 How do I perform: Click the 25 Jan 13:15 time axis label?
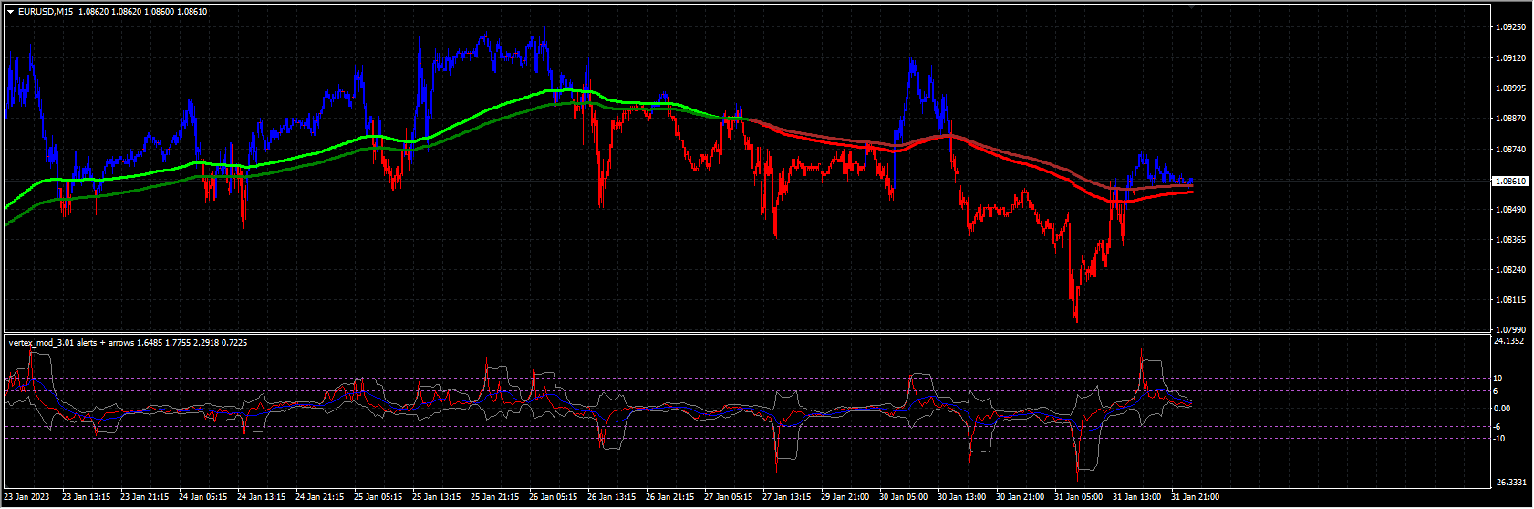pyautogui.click(x=437, y=497)
